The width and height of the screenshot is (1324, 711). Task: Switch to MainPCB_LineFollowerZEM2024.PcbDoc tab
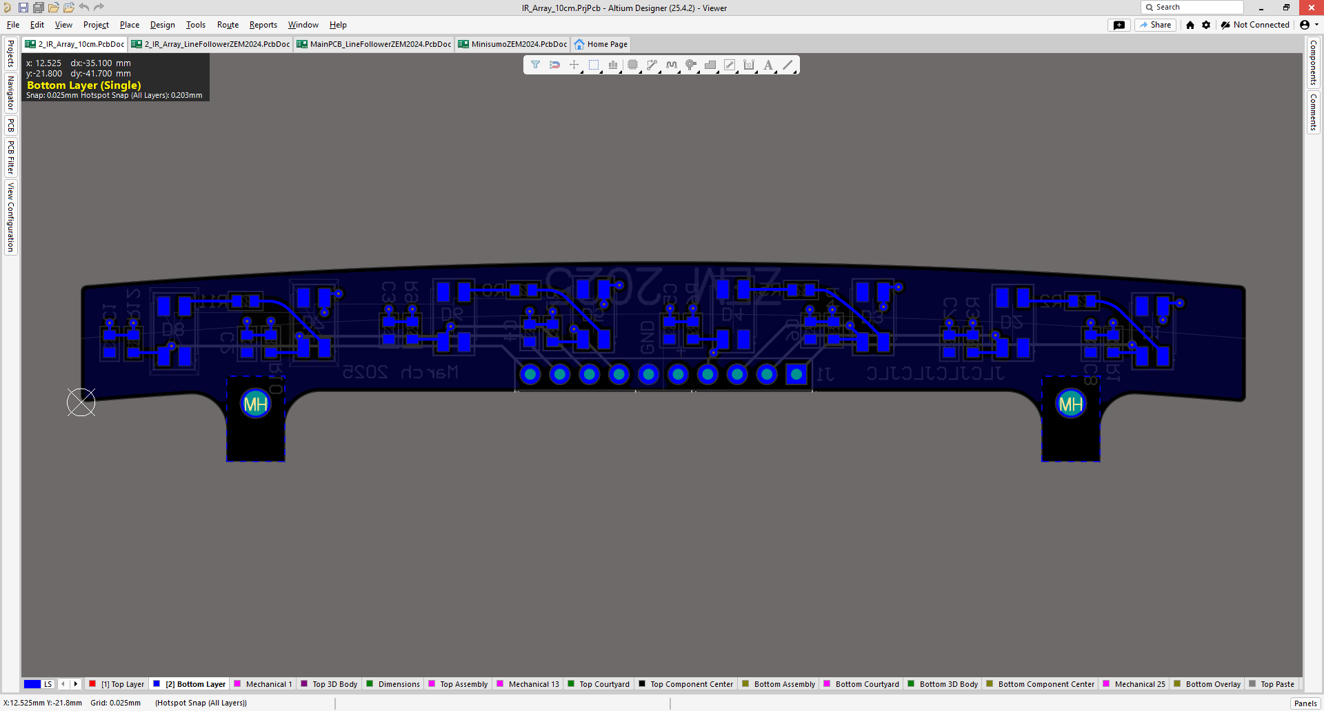click(374, 44)
